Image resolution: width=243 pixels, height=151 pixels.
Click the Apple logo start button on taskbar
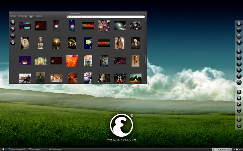point(3,149)
